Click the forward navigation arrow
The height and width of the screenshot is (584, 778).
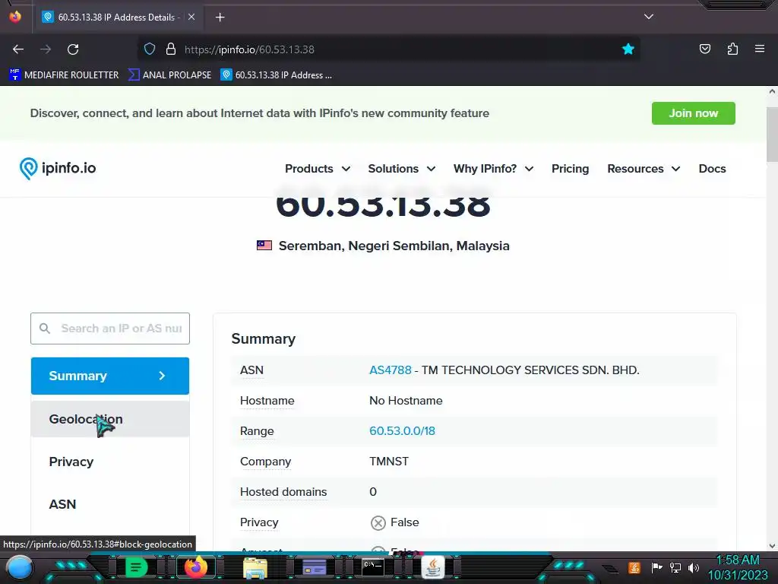point(46,49)
